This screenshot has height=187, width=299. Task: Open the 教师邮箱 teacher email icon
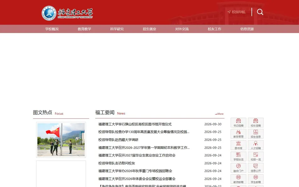coord(238,179)
